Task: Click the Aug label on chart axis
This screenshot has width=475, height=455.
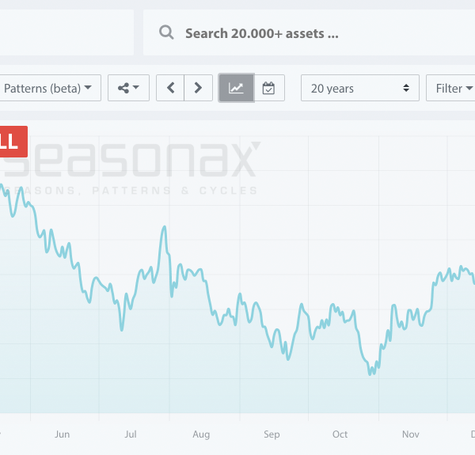Action: (x=201, y=434)
